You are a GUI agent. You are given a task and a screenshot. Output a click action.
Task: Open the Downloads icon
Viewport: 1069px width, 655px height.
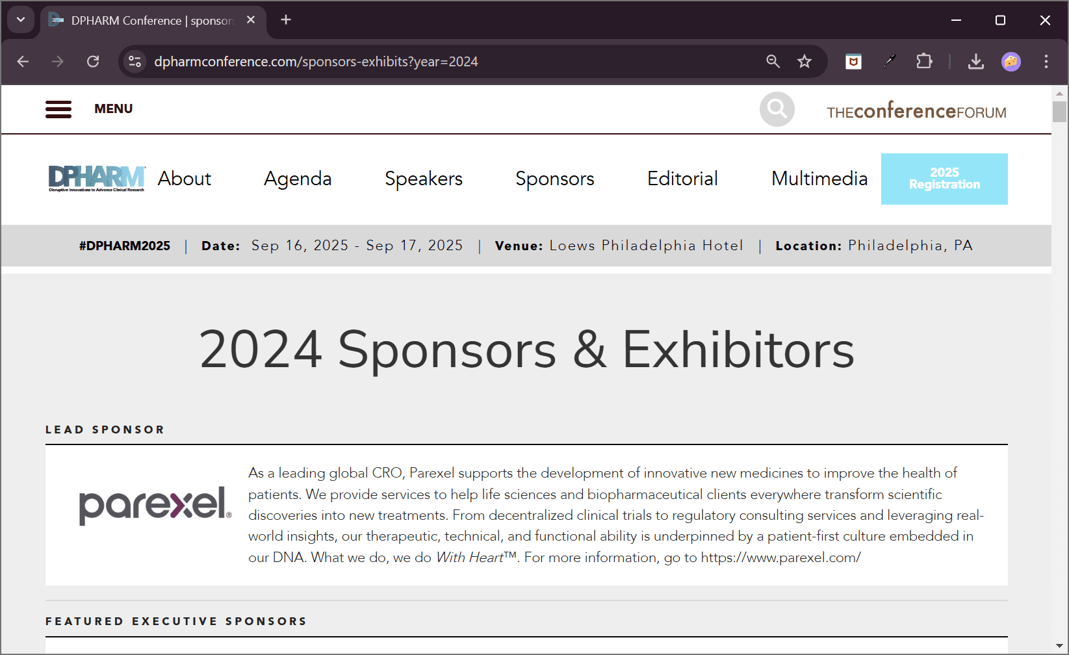975,62
